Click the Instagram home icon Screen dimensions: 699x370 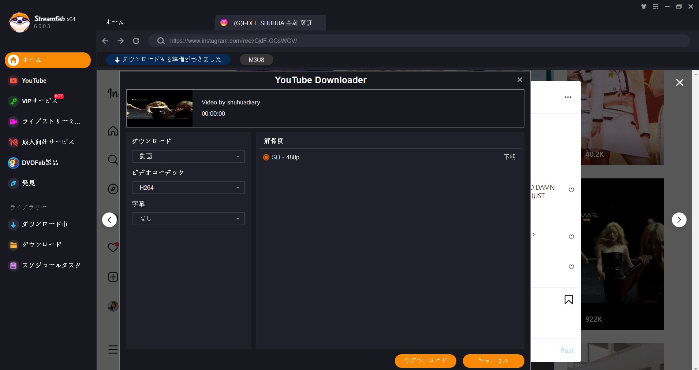click(113, 130)
